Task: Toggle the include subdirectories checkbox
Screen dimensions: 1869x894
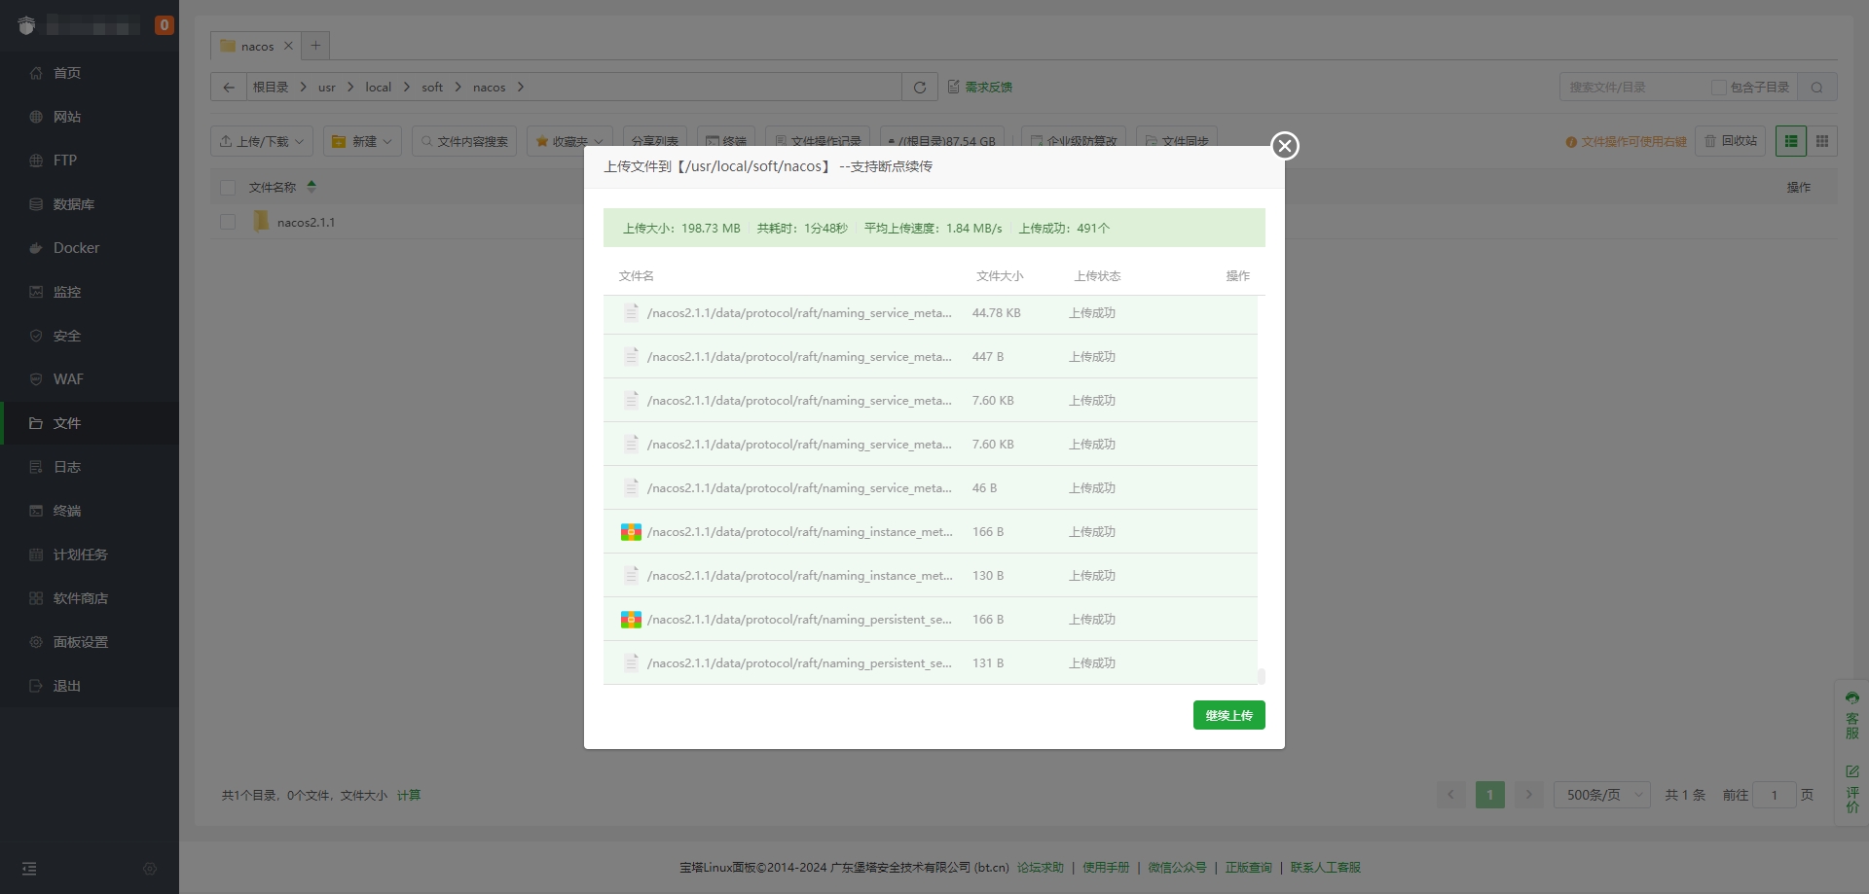Action: (1718, 88)
